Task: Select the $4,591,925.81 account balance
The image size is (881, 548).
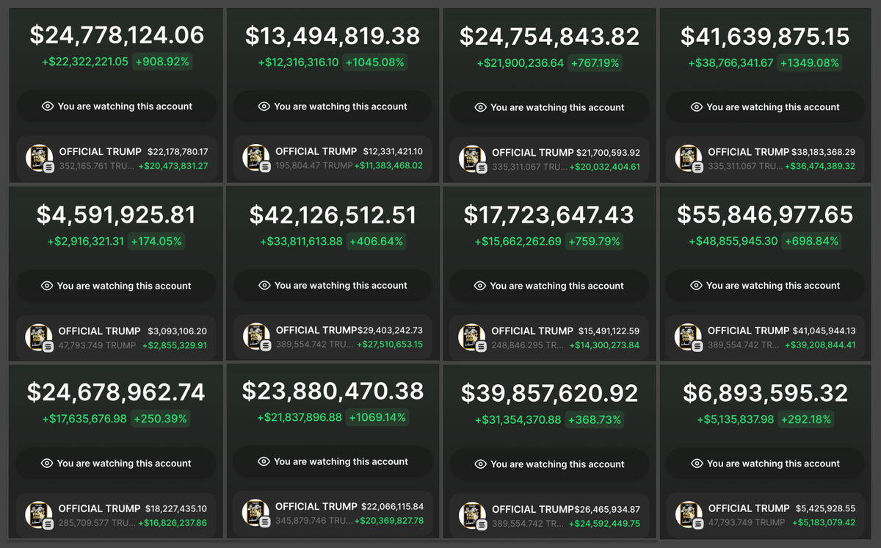Action: [116, 214]
